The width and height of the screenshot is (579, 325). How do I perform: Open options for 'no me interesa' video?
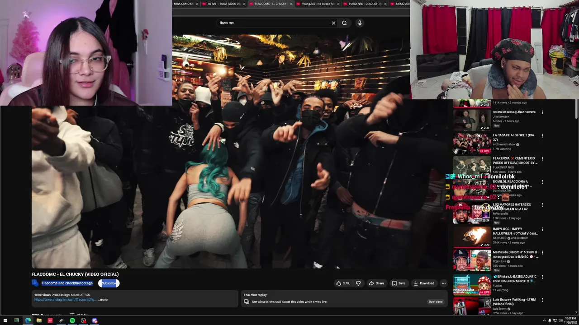(542, 112)
